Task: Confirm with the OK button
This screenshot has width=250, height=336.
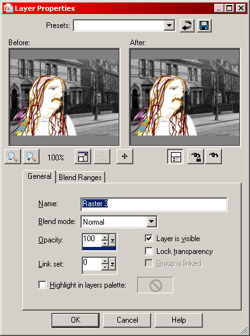Action: coord(75,320)
